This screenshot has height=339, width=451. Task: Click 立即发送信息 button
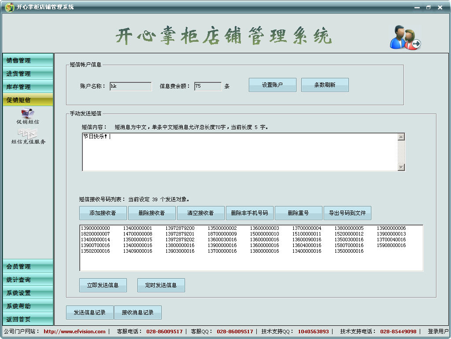(103, 285)
